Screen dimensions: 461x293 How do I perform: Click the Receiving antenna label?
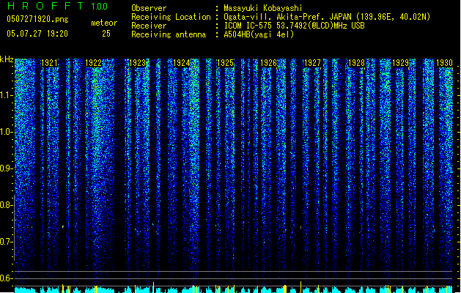[x=169, y=34]
